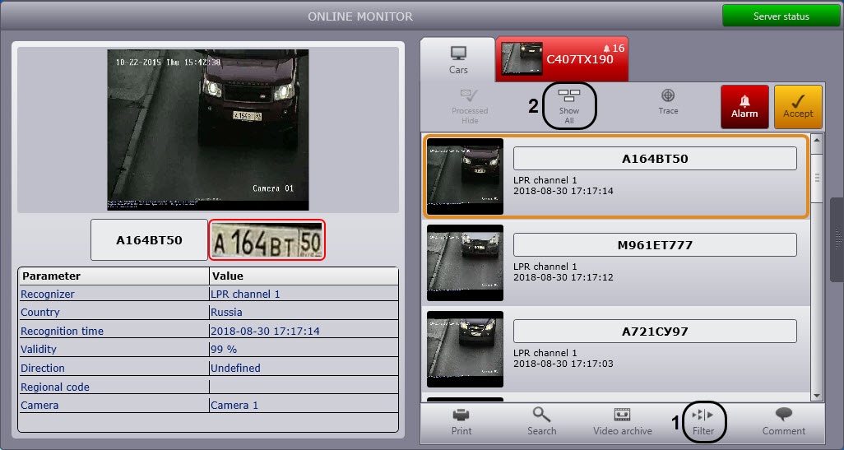The image size is (844, 450).
Task: Open the C407TX190 alarm tab
Action: click(x=562, y=59)
